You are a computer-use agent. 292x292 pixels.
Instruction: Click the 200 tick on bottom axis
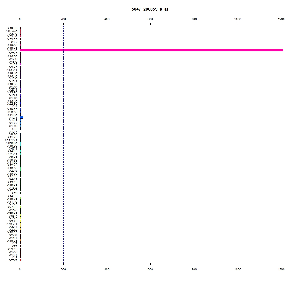click(x=63, y=269)
